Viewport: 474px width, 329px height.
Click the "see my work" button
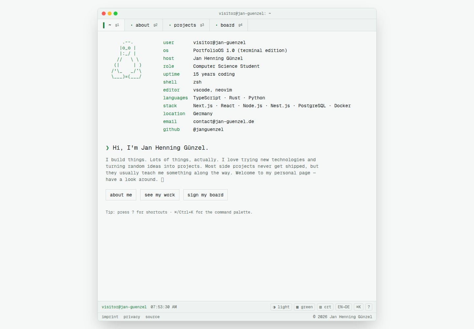click(x=160, y=195)
